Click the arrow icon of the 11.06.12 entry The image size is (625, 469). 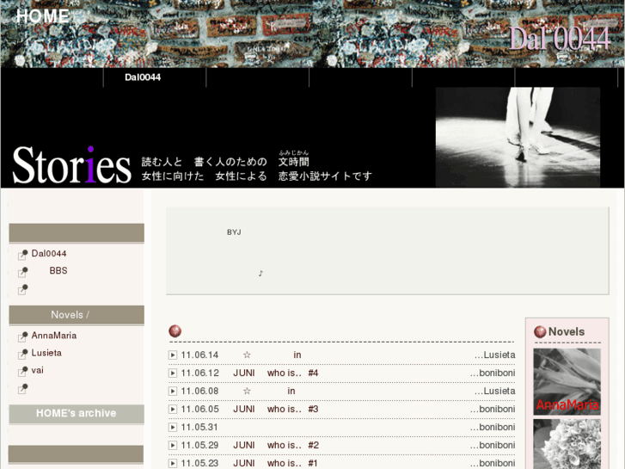(x=173, y=373)
